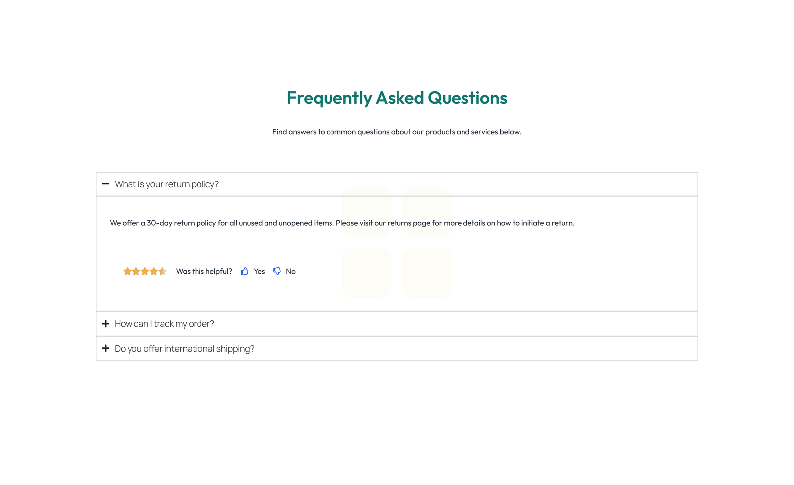Click the thumbs down icon
Image resolution: width=794 pixels, height=485 pixels.
click(277, 271)
